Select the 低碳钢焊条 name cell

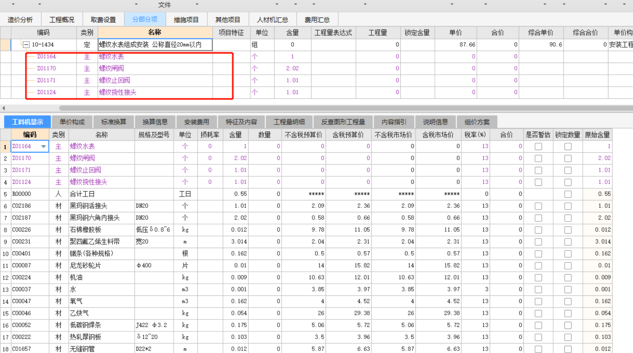[x=101, y=325]
